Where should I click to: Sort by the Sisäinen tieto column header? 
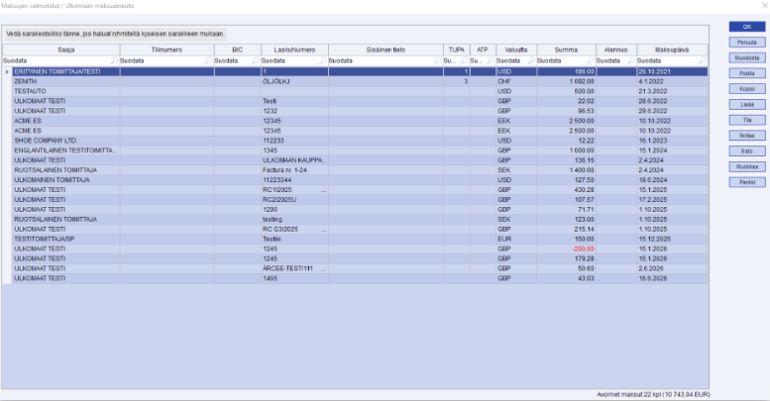point(385,50)
